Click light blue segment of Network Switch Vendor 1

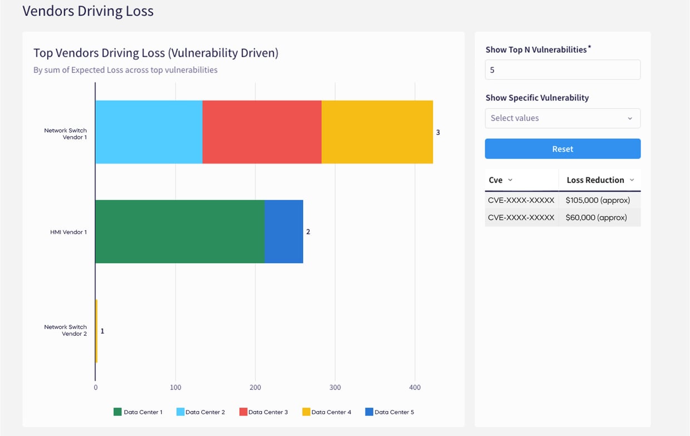(x=149, y=132)
